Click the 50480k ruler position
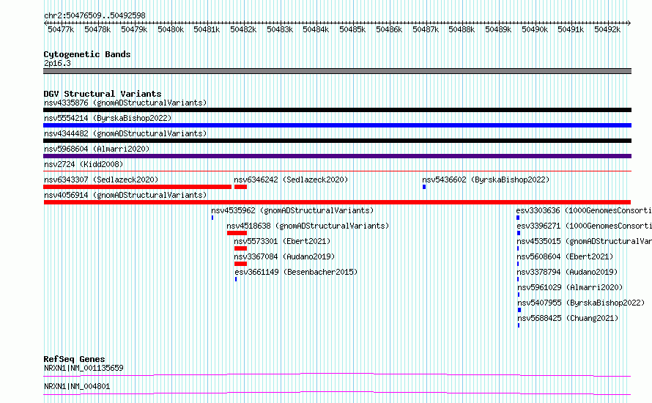 [x=171, y=29]
